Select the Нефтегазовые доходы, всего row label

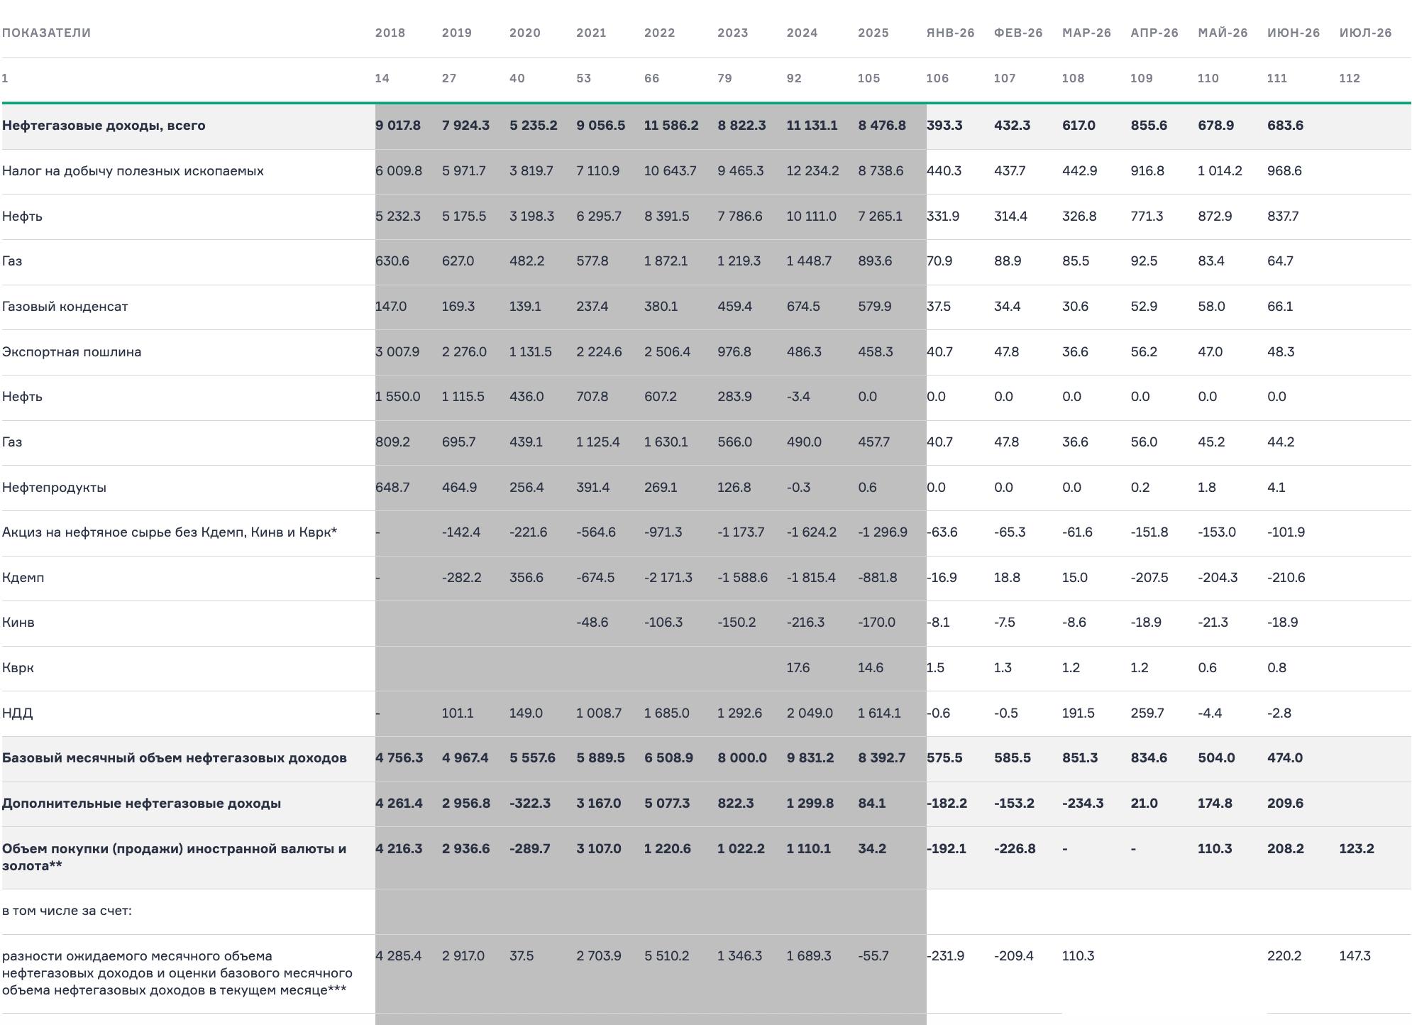[104, 126]
